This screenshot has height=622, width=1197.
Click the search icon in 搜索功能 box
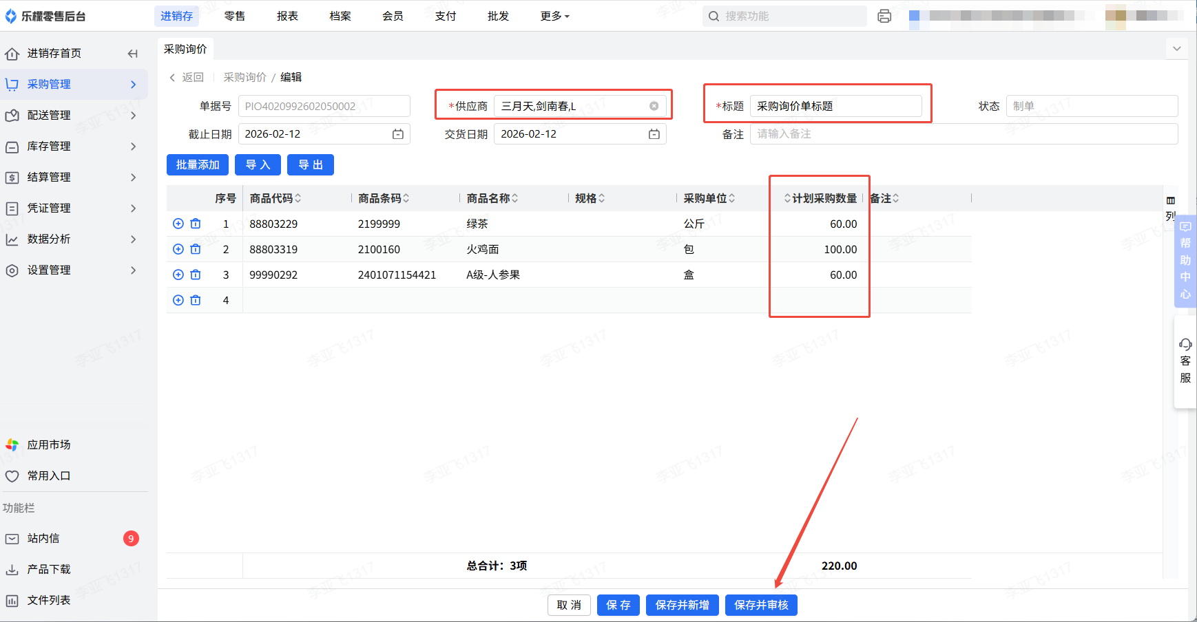pyautogui.click(x=714, y=16)
